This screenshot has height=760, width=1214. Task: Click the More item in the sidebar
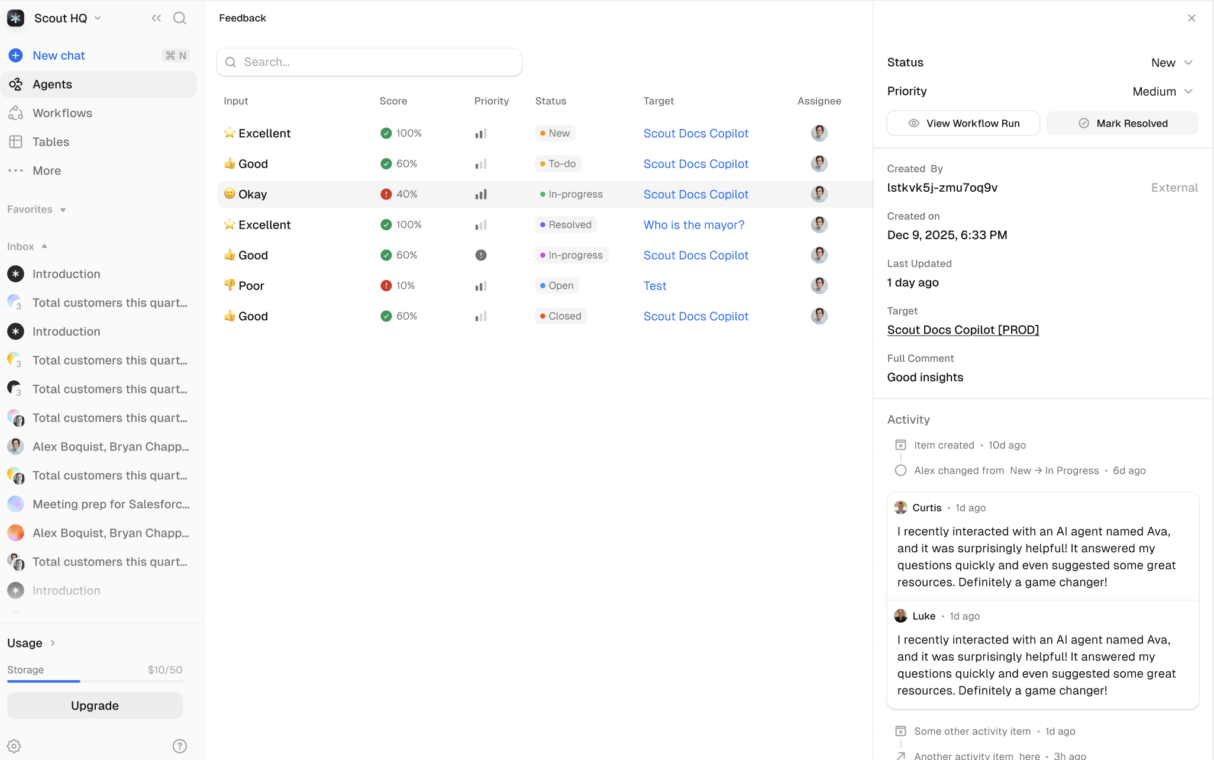46,170
